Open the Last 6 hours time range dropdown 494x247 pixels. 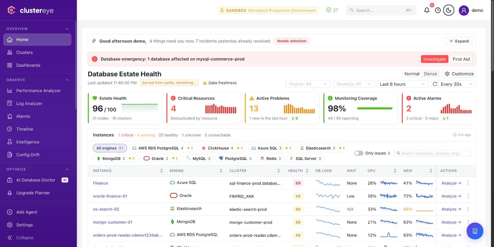point(403,84)
